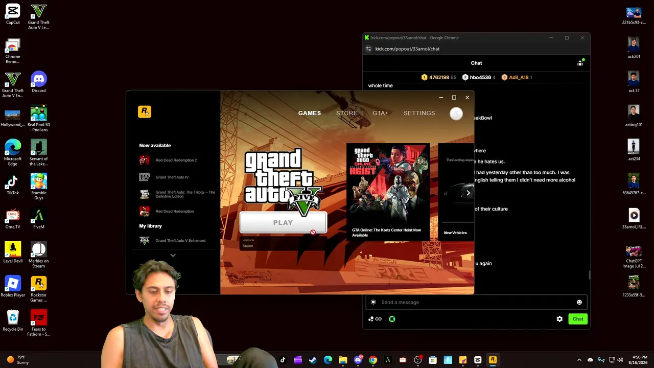Image resolution: width=654 pixels, height=368 pixels.
Task: Open Discord desktop shortcut
Action: pyautogui.click(x=39, y=82)
